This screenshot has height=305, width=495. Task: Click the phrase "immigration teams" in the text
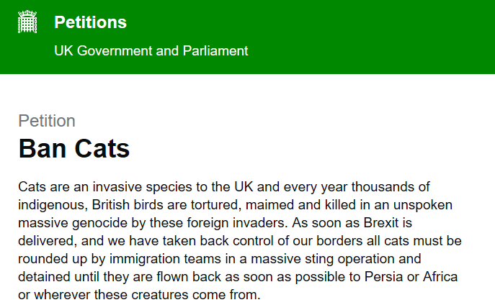(x=165, y=259)
